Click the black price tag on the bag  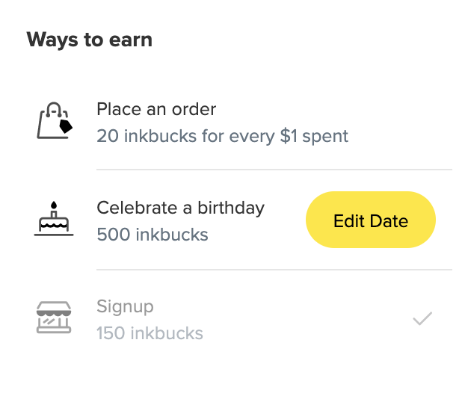[x=66, y=126]
